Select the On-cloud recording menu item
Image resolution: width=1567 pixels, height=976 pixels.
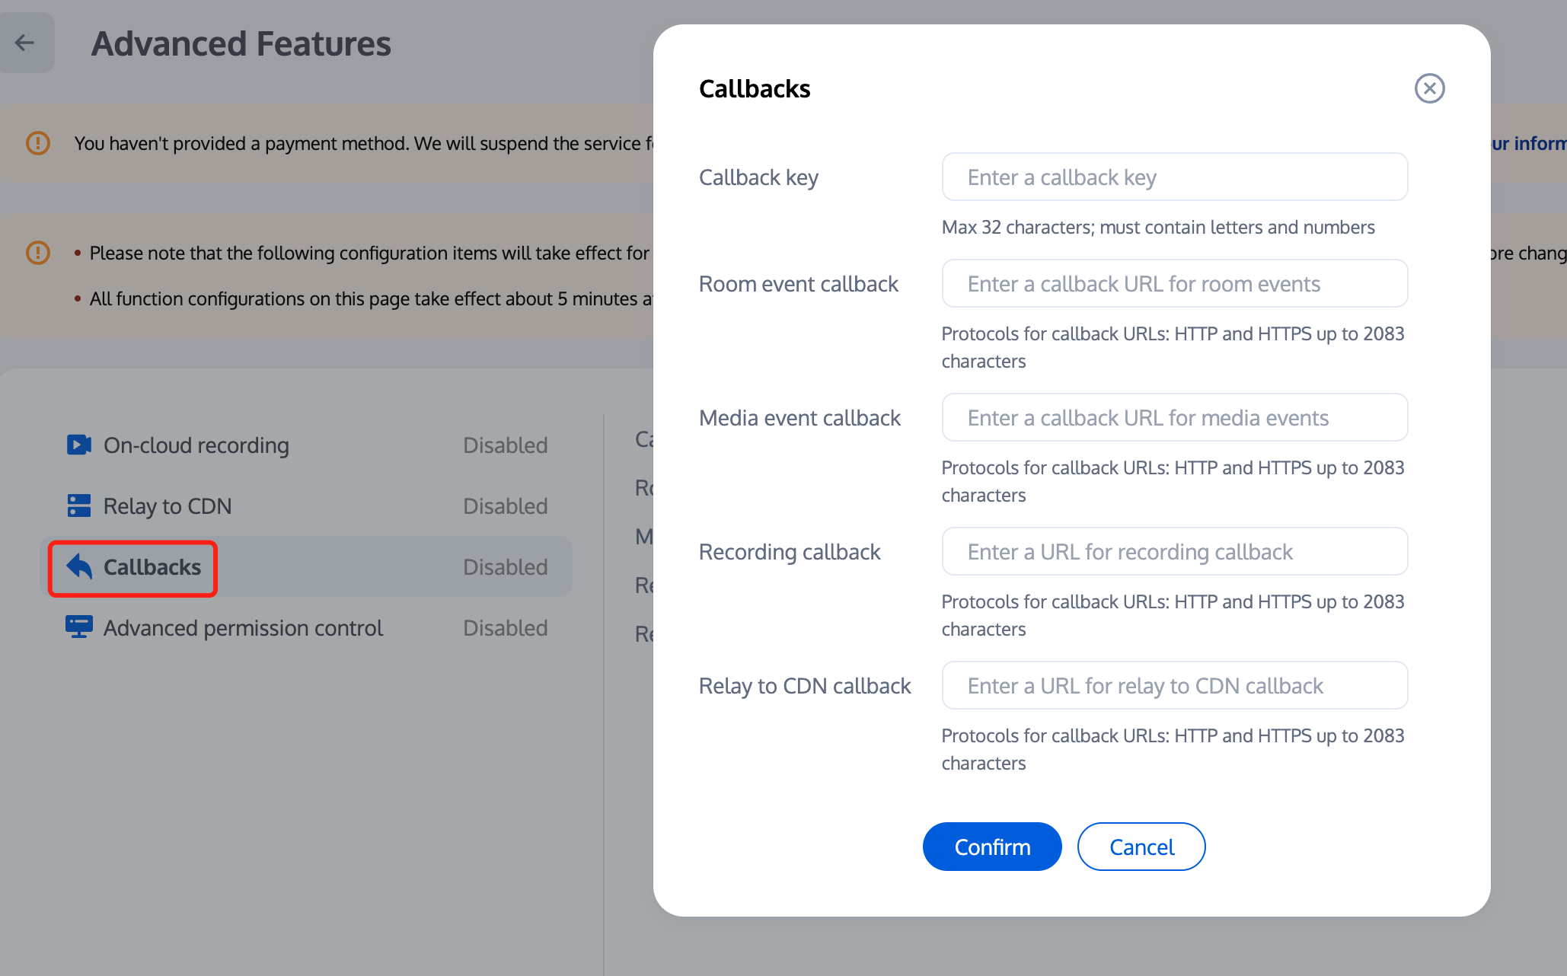coord(196,445)
